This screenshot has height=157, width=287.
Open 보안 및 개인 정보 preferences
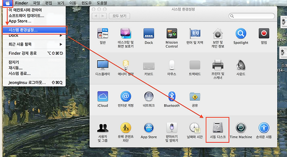218,38
